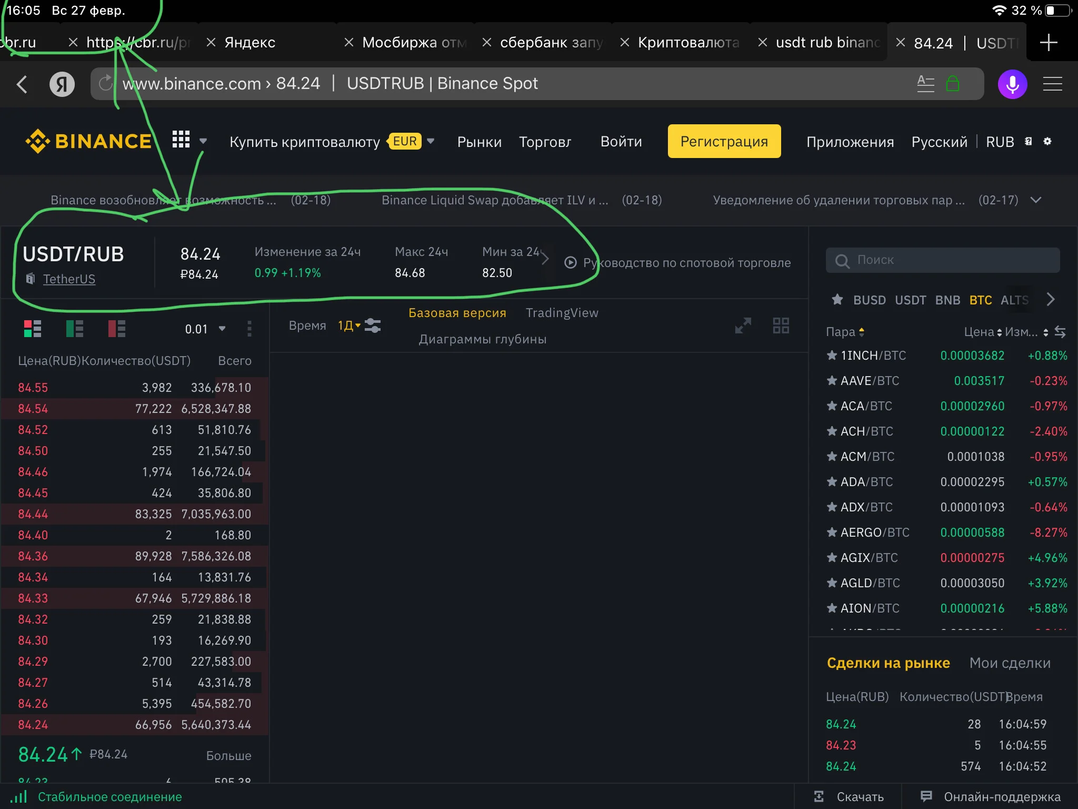The height and width of the screenshot is (809, 1078).
Task: Expand the chart to fullscreen
Action: click(743, 325)
